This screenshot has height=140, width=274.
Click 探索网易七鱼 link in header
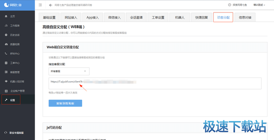(237, 5)
